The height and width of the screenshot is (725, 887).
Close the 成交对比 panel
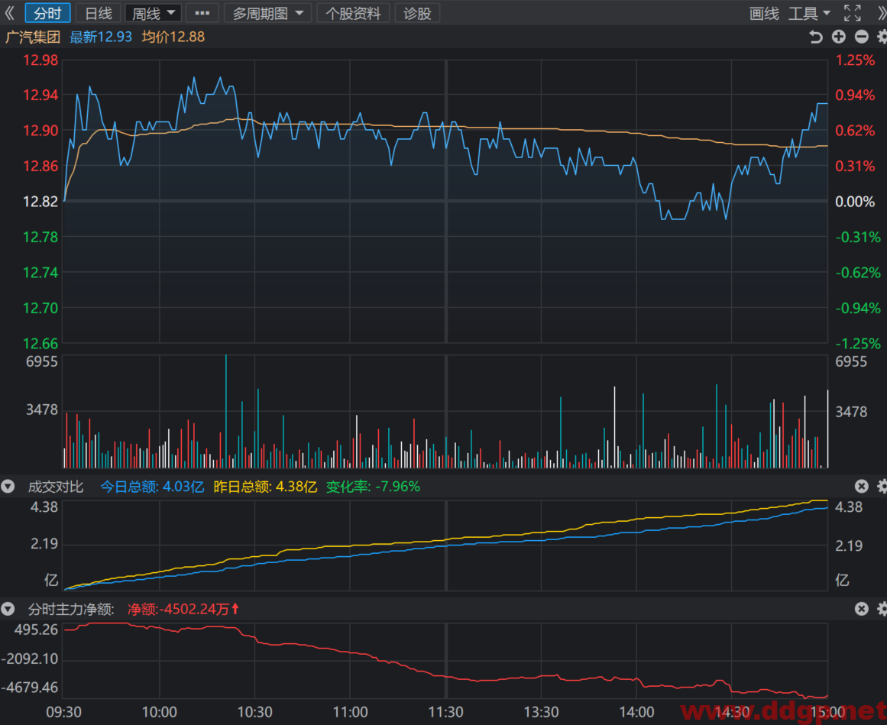[861, 487]
